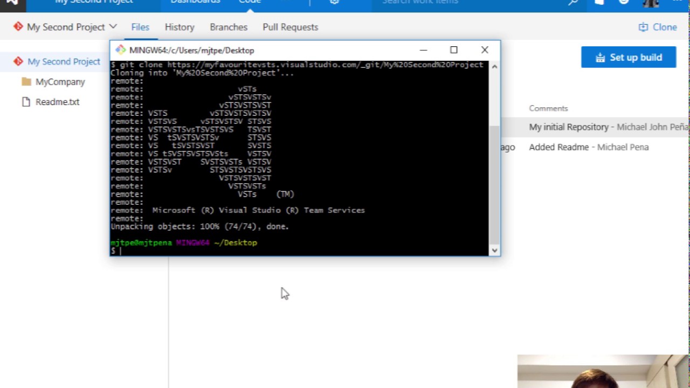This screenshot has width=690, height=388.
Task: Select My Second Project tree root
Action: click(64, 61)
